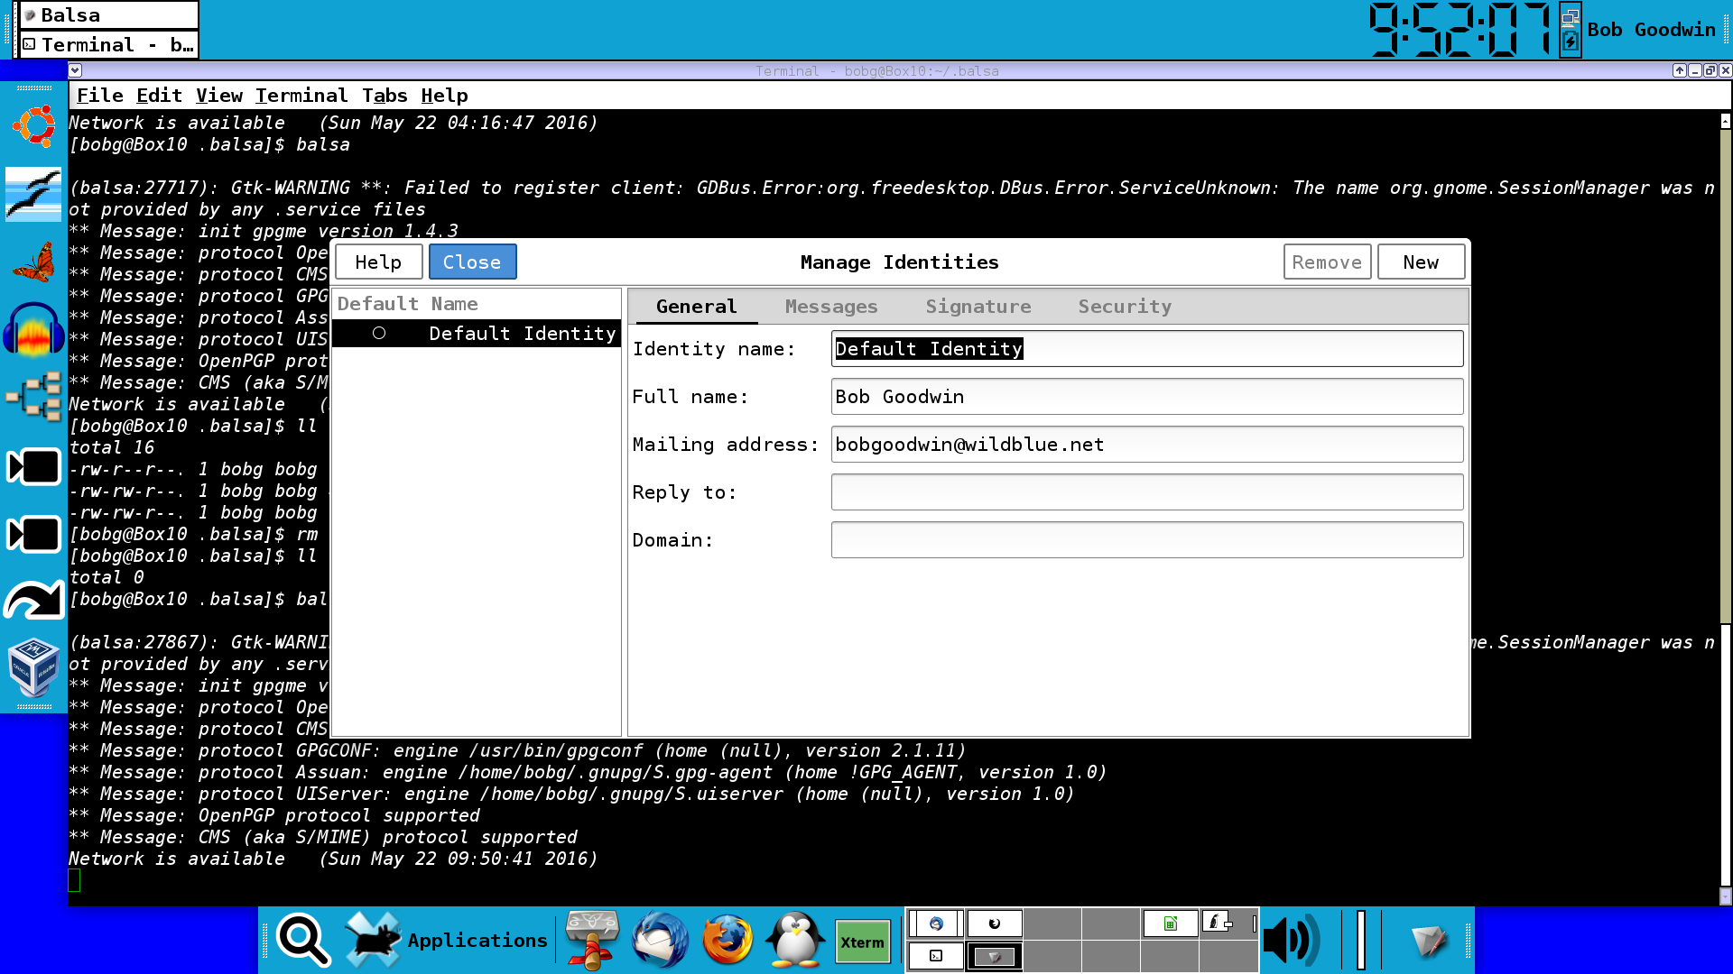Image resolution: width=1733 pixels, height=974 pixels.
Task: Shade the terminal window with the up-arrow button
Action: 1679,70
